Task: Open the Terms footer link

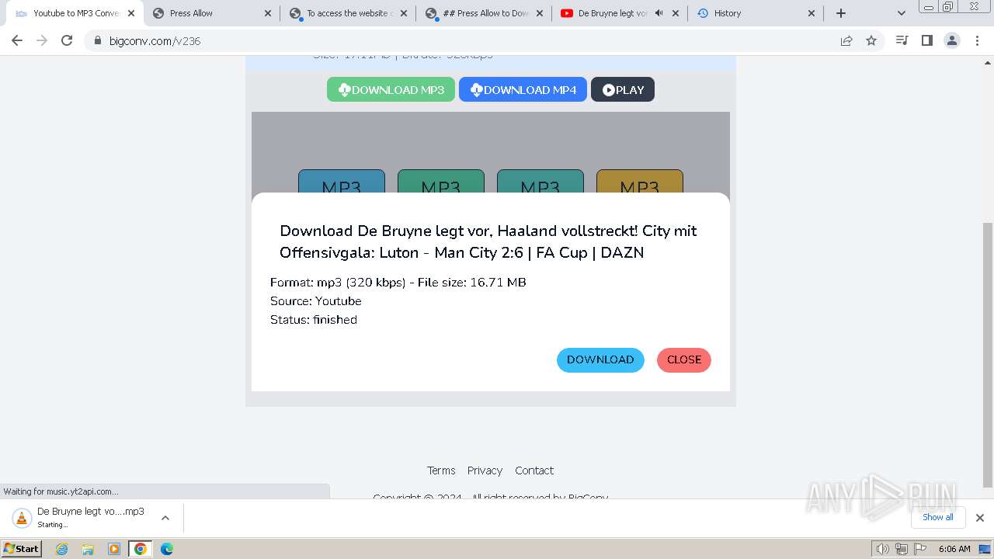Action: click(441, 470)
